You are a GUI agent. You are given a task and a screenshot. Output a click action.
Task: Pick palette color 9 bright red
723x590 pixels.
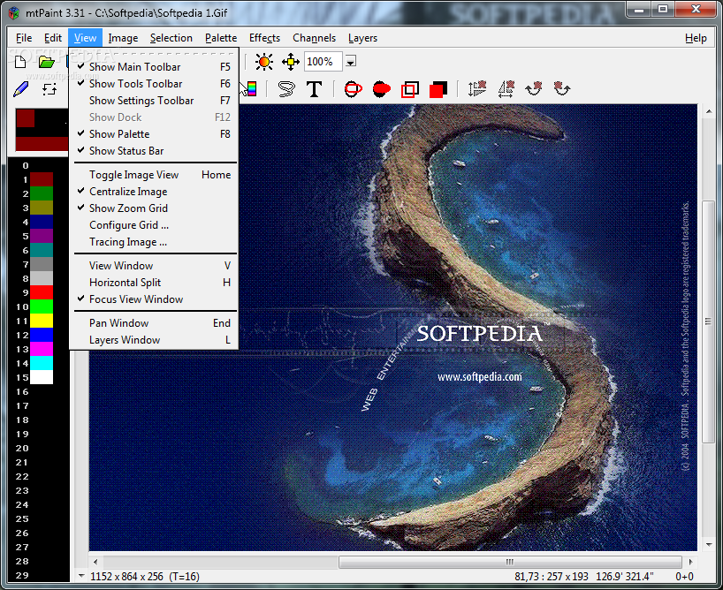click(x=42, y=292)
